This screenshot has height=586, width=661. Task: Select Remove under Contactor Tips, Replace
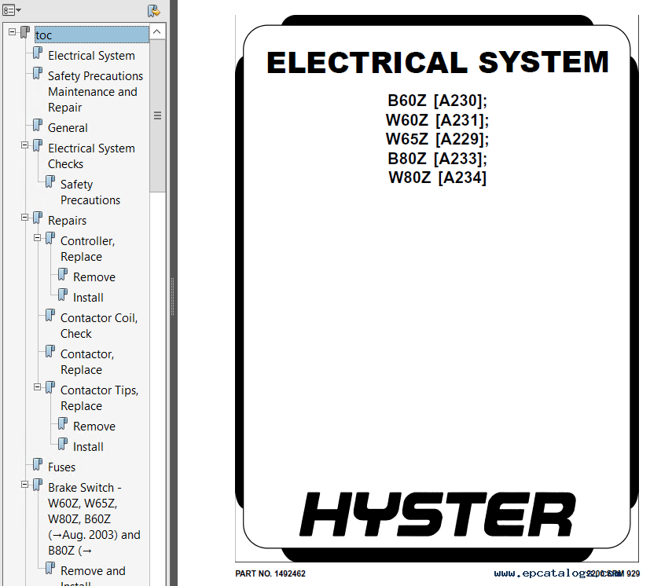click(x=94, y=427)
